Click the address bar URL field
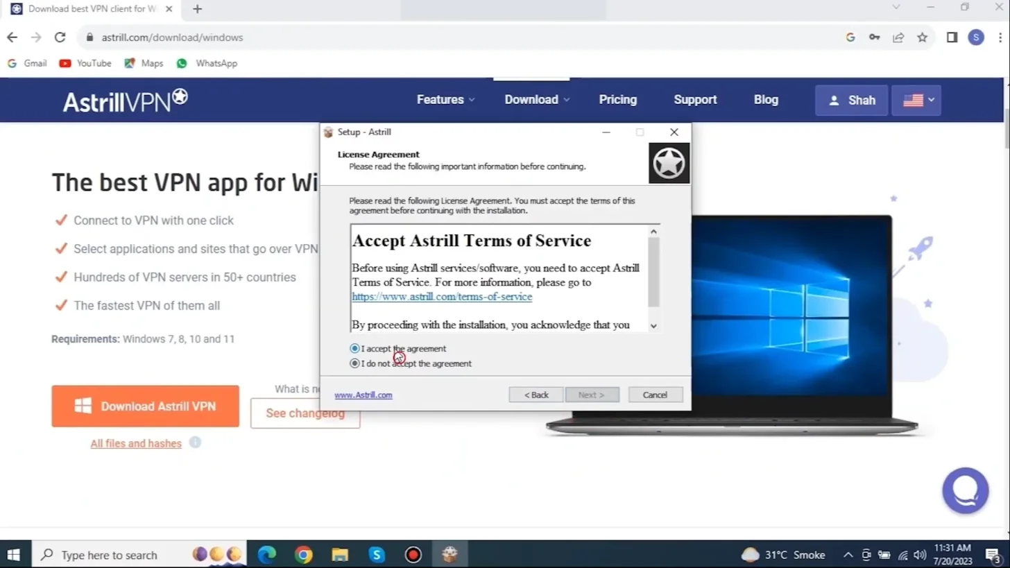The width and height of the screenshot is (1010, 568). (x=458, y=37)
